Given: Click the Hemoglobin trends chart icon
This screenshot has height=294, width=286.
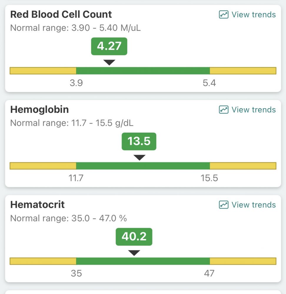Looking at the screenshot, I should click(x=224, y=110).
